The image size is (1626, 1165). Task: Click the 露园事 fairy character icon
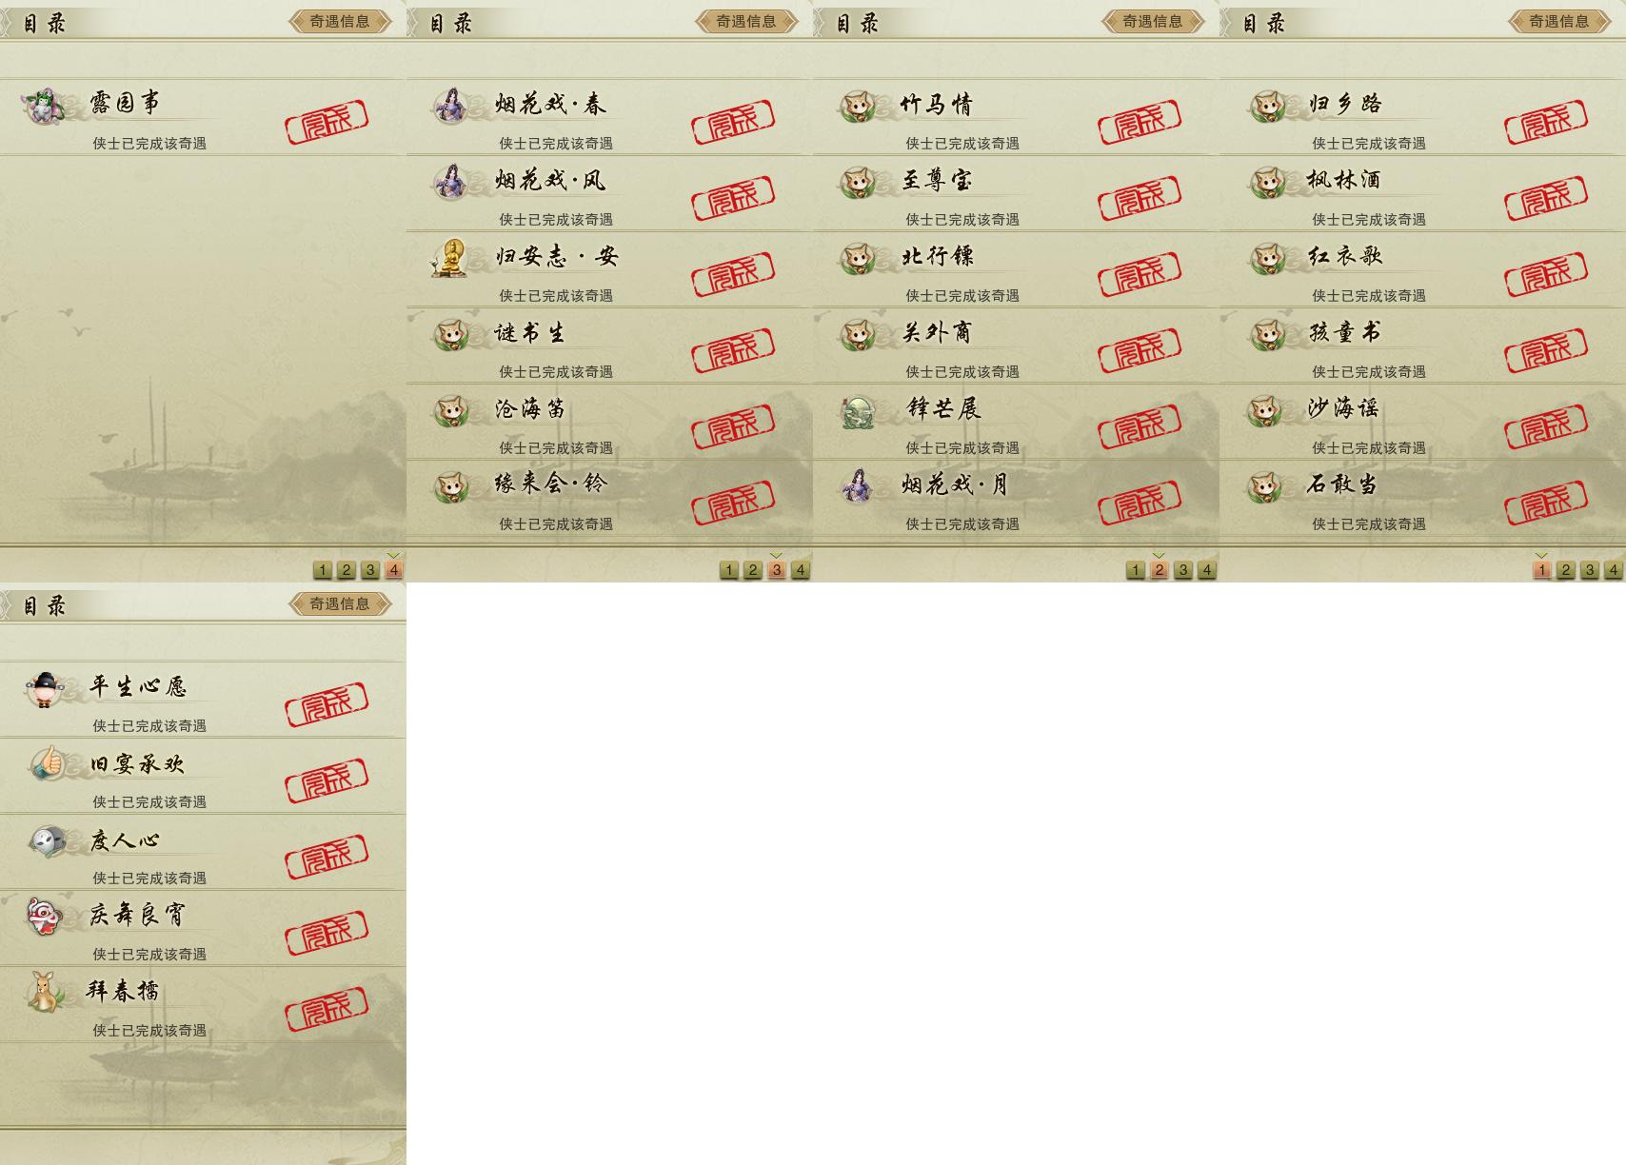coord(44,106)
